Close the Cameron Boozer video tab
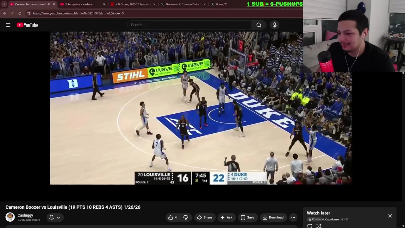 click(x=54, y=4)
